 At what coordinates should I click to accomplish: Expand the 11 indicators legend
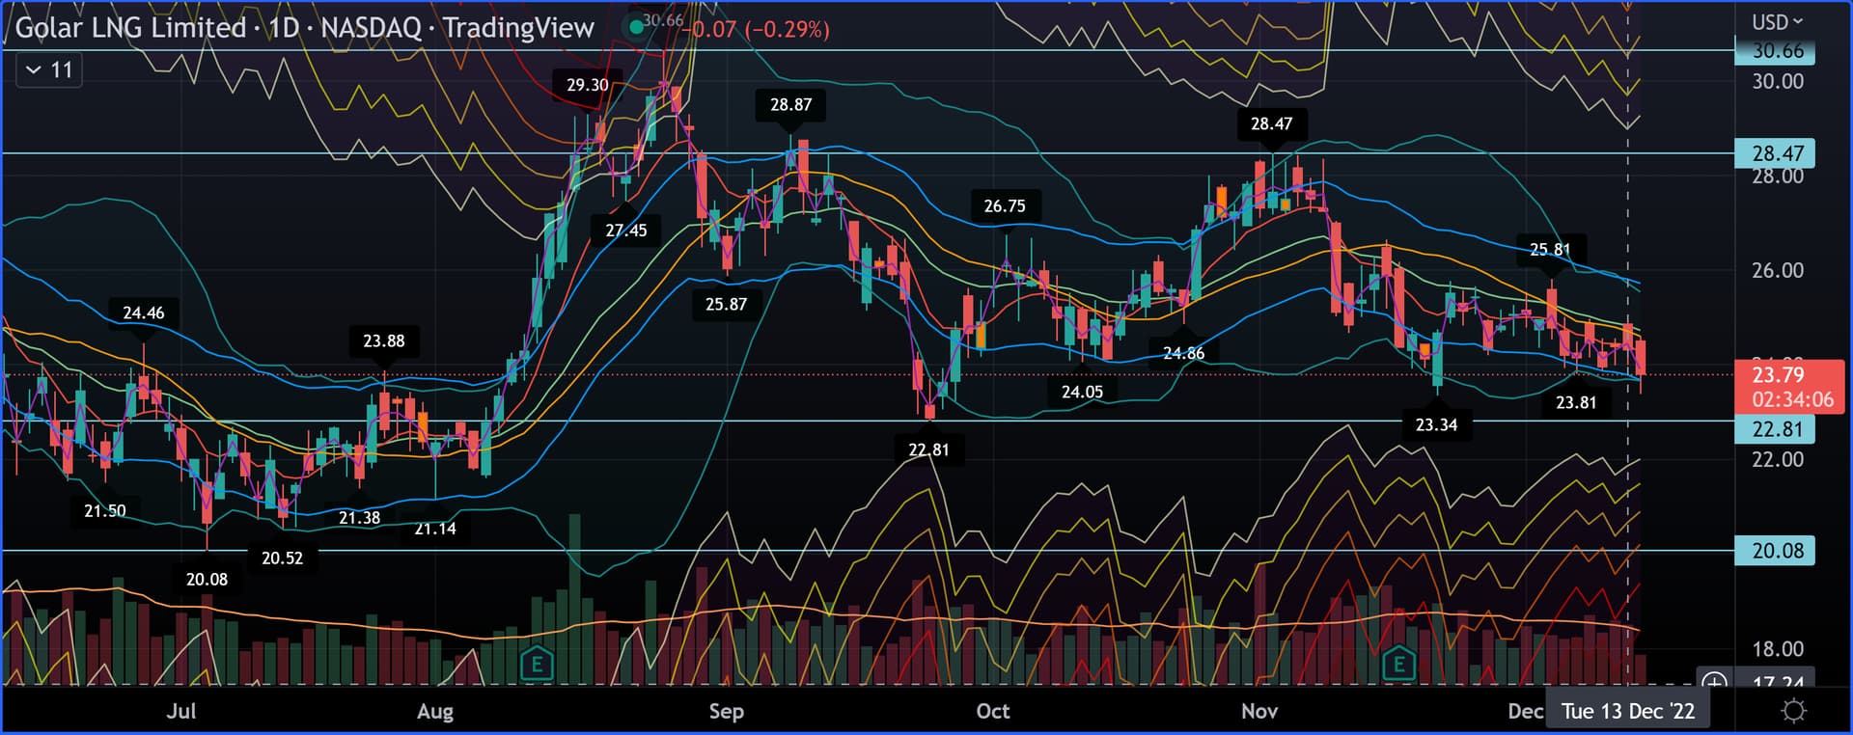[48, 69]
